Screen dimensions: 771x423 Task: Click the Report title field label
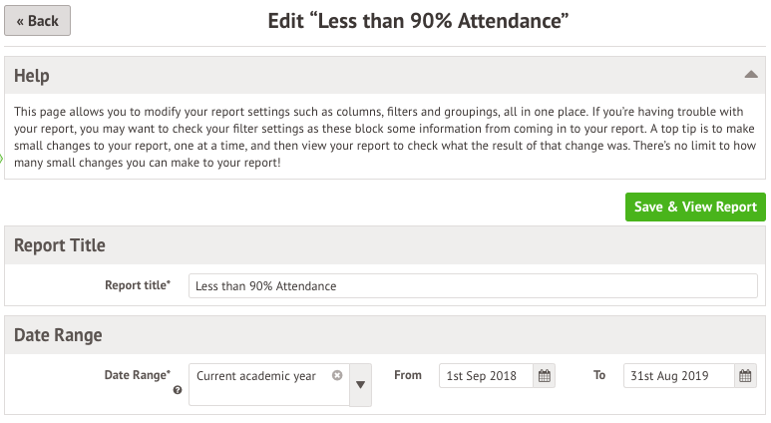pos(138,285)
